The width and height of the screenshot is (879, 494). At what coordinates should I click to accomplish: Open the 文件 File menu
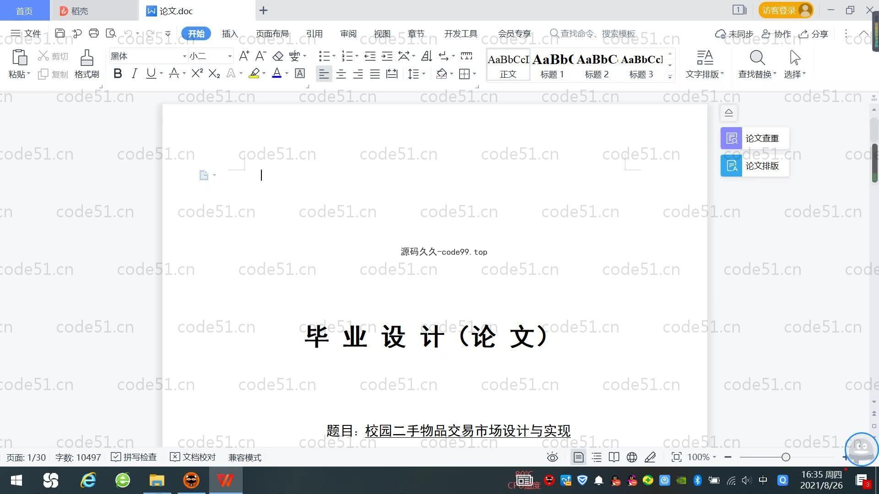coord(26,33)
